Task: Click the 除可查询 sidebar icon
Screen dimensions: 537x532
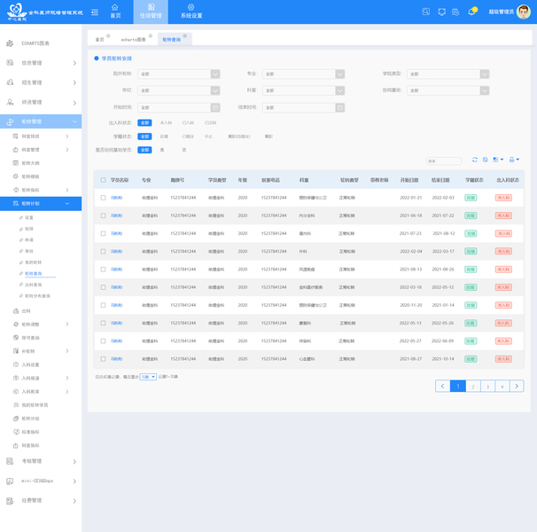Action: pyautogui.click(x=16, y=338)
